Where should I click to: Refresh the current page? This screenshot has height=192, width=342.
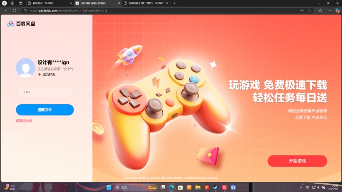15,10
